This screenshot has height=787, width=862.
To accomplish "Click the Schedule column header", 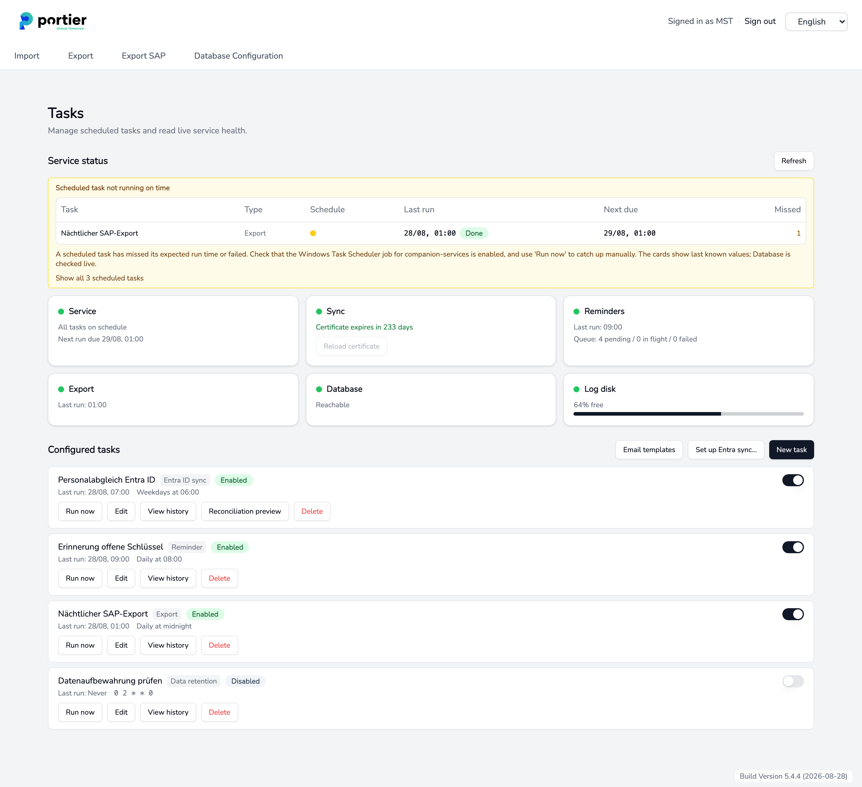I will pyautogui.click(x=327, y=210).
